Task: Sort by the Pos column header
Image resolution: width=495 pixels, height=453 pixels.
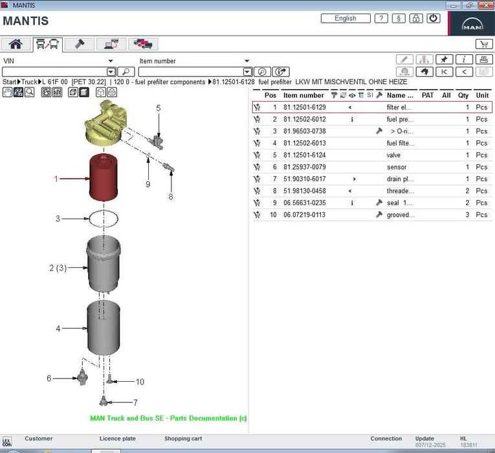Action: (x=270, y=95)
